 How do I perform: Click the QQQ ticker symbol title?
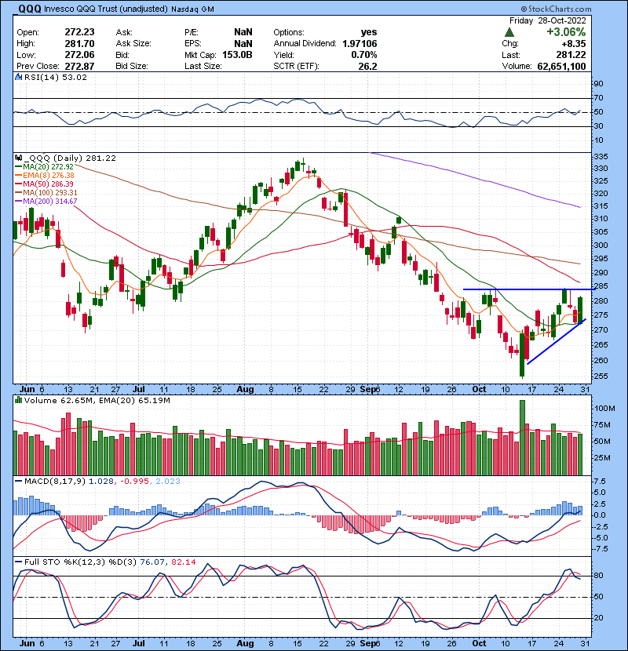click(x=30, y=9)
